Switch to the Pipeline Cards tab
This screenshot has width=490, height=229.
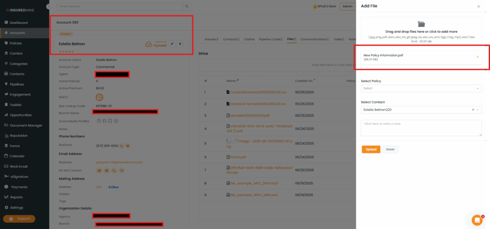pyautogui.click(x=271, y=39)
